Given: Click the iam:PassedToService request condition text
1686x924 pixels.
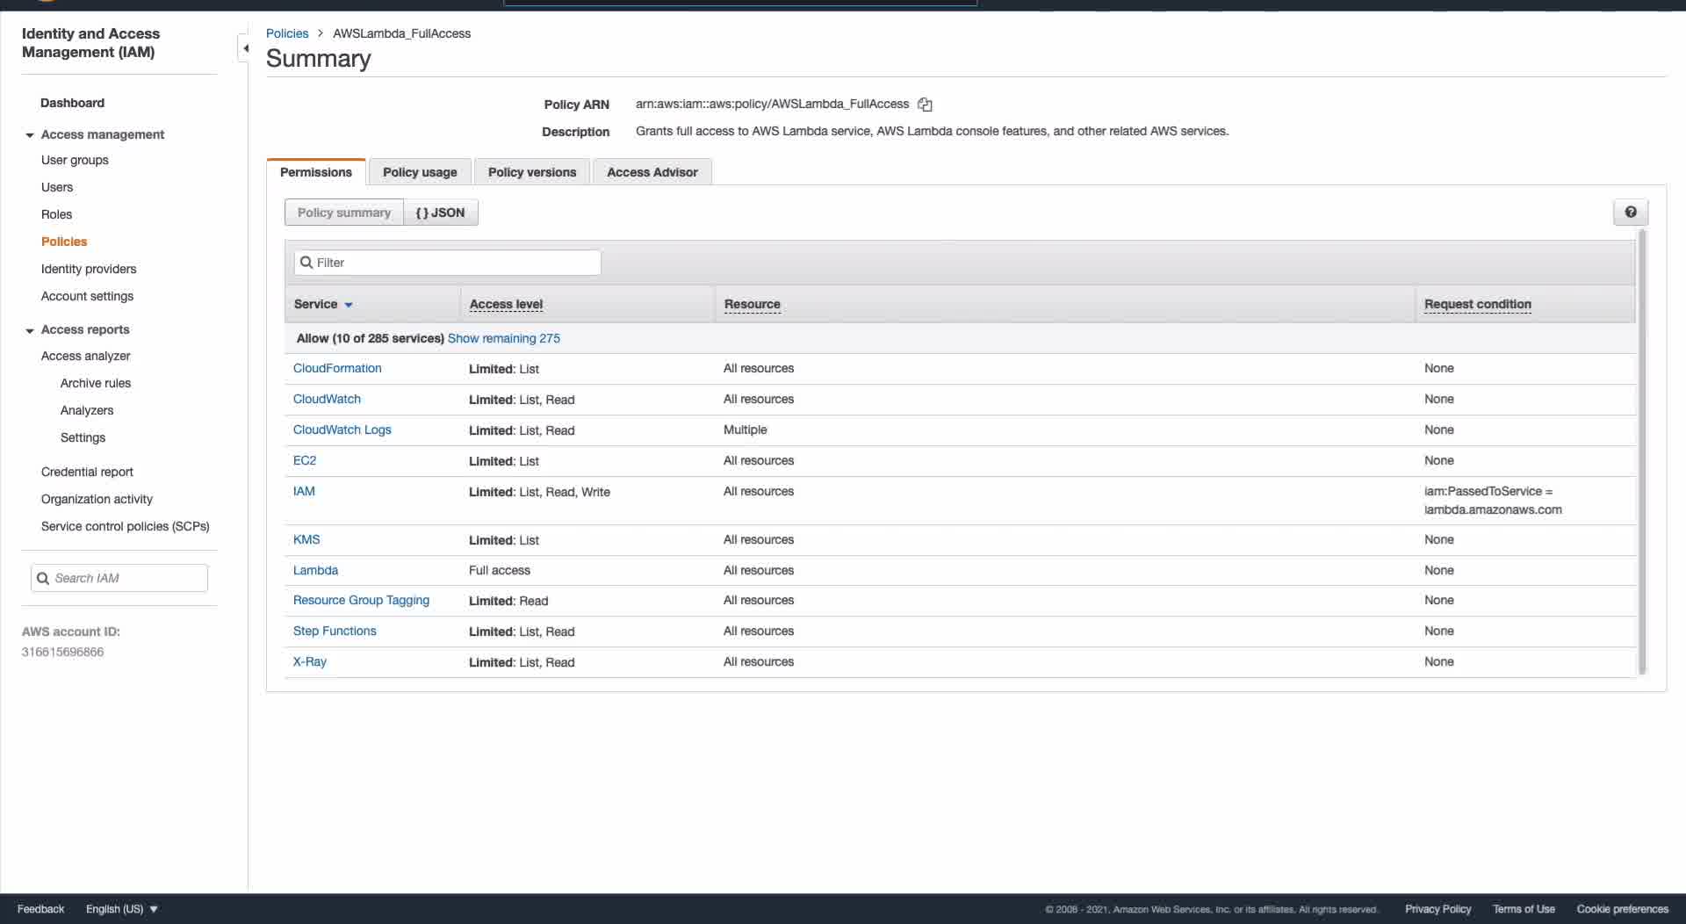Looking at the screenshot, I should click(1493, 501).
